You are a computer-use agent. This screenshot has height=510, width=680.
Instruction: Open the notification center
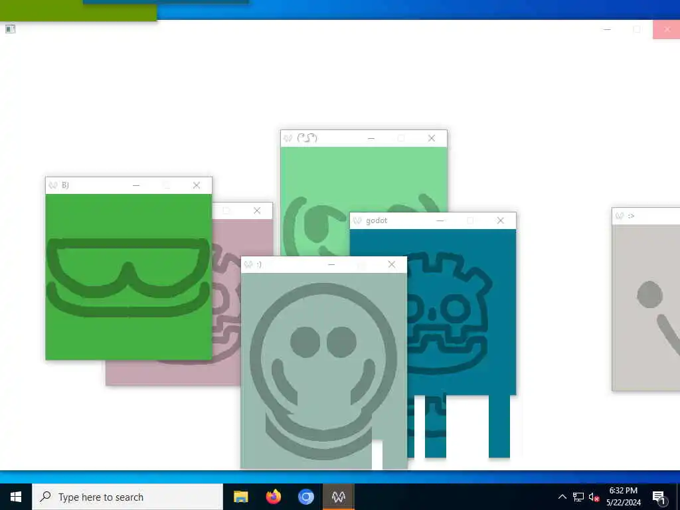coord(659,497)
